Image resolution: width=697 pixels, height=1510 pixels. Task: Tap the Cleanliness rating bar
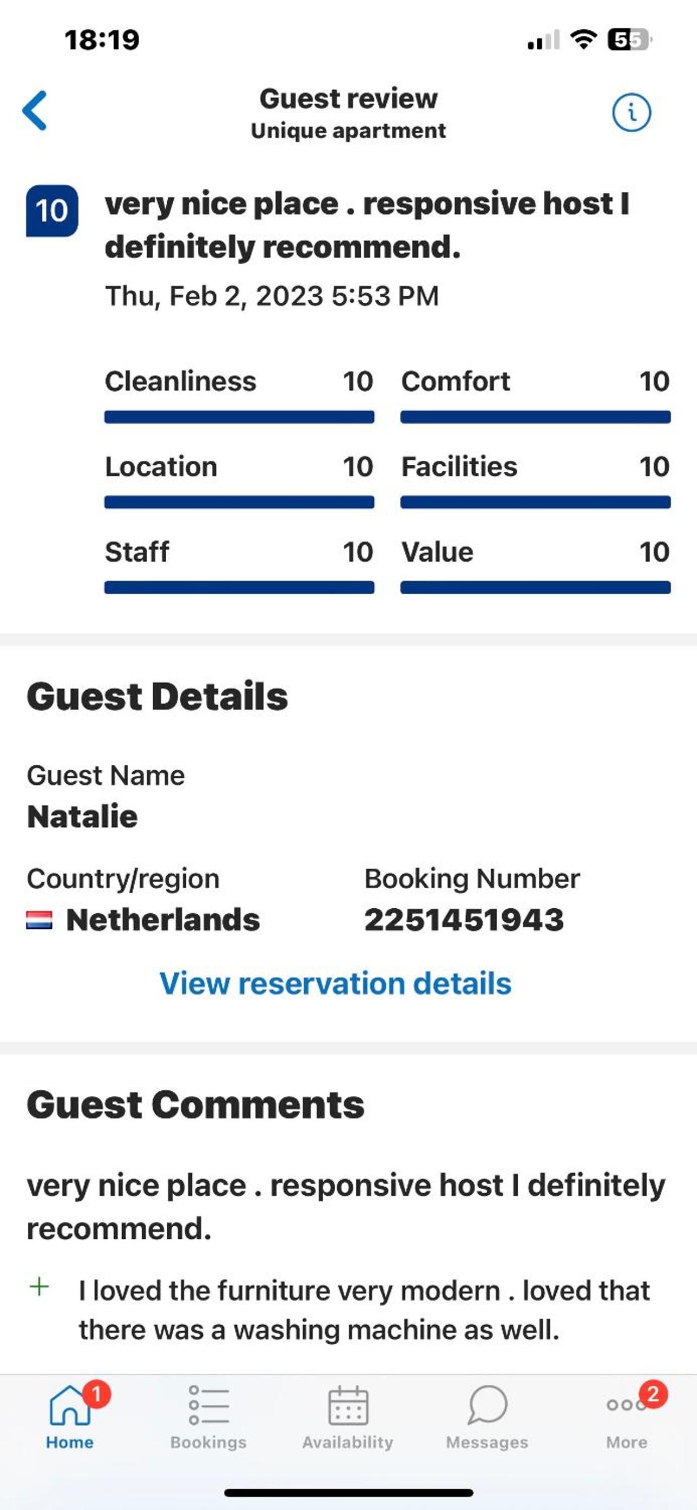[239, 417]
